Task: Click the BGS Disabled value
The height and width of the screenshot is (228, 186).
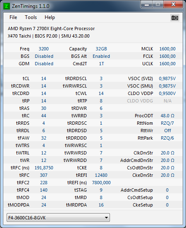Action: (x=44, y=56)
